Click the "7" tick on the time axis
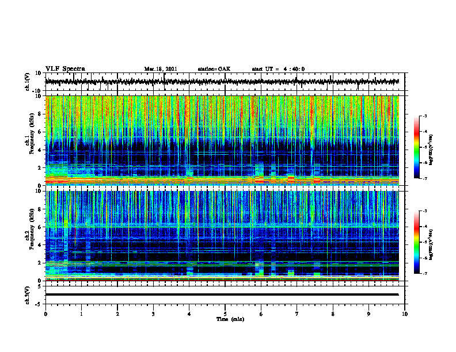This screenshot has height=352, width=456. click(x=297, y=314)
